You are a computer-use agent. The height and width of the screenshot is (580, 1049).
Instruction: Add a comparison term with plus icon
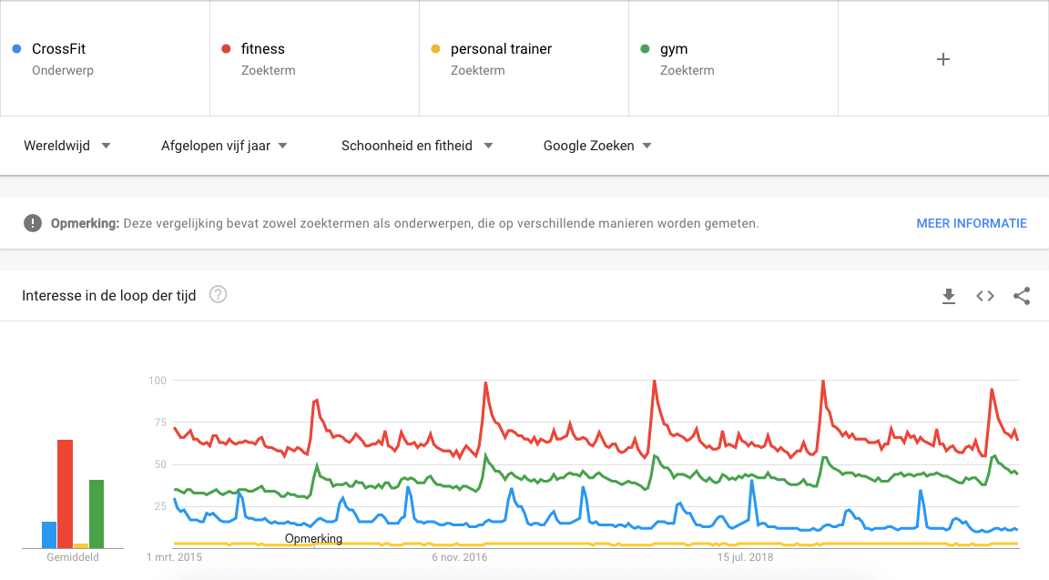943,59
